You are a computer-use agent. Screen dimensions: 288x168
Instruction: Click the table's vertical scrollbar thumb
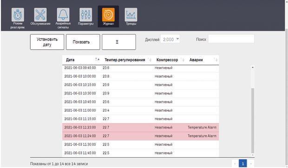click(x=253, y=121)
